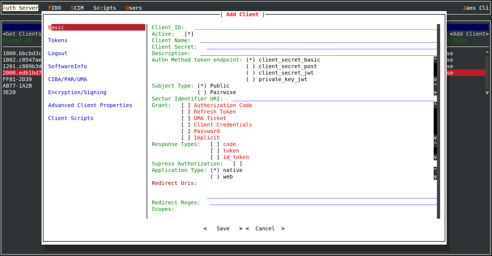Screen dimensions: 492x256
Task: Select client_secret_post authn method
Action: [250, 66]
